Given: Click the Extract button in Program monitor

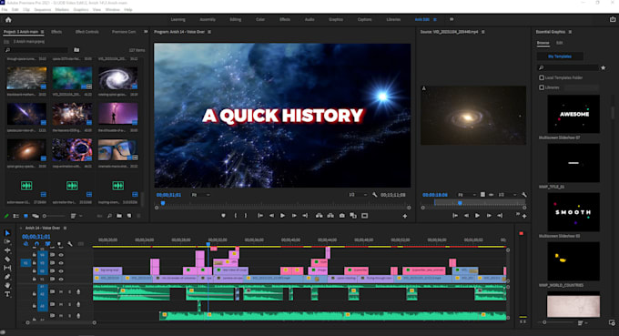Looking at the screenshot, I should [x=330, y=216].
